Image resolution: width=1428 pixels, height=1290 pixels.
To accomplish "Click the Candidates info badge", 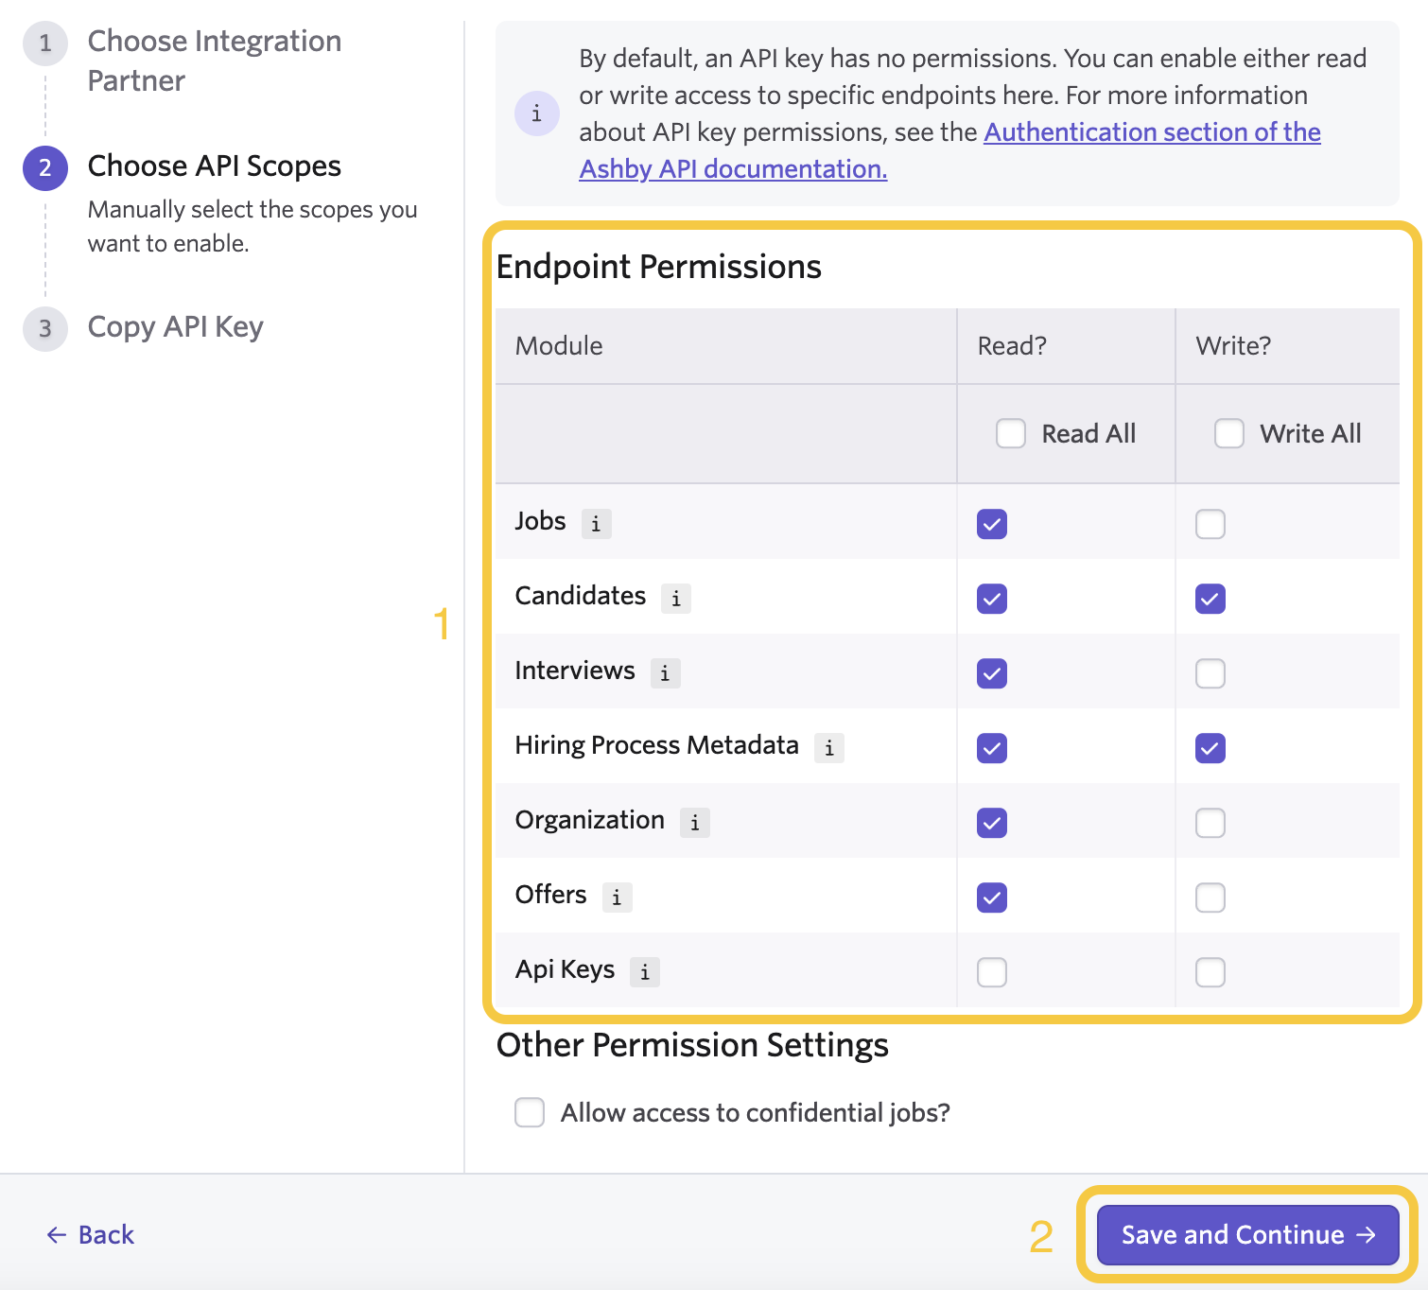I will [x=675, y=598].
